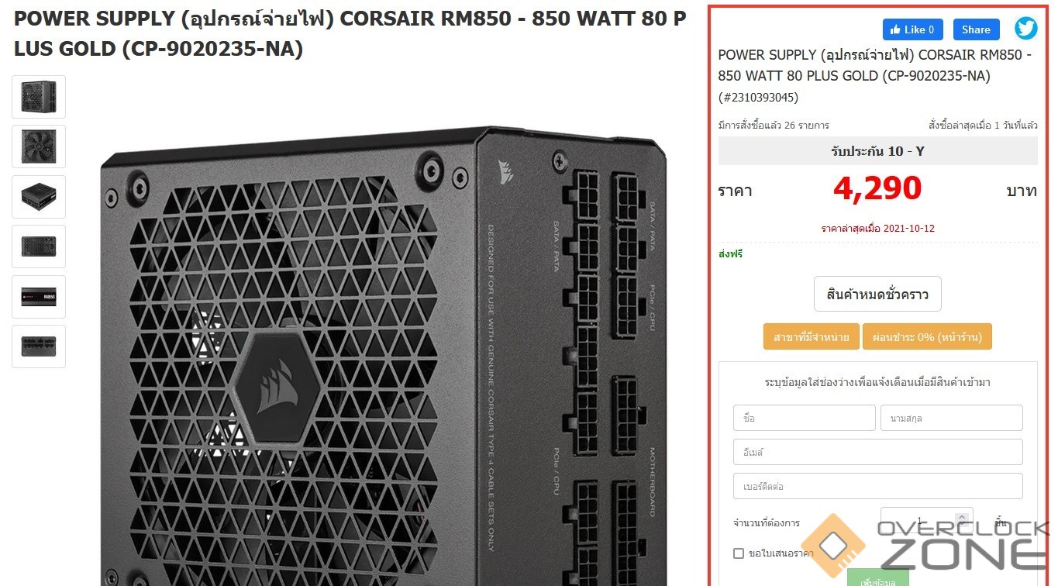Like the product on Facebook
The image size is (1058, 586).
pyautogui.click(x=912, y=29)
